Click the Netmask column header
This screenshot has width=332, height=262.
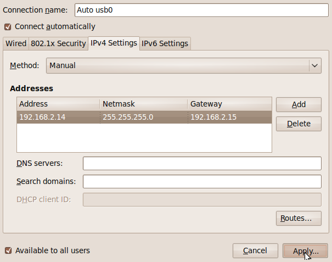[x=143, y=104]
